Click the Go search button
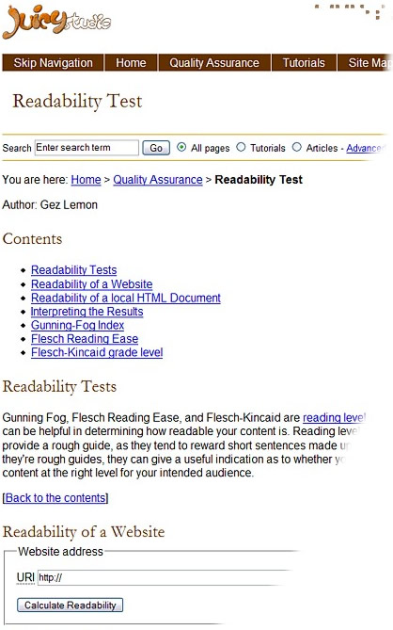393x630 pixels. (x=156, y=148)
